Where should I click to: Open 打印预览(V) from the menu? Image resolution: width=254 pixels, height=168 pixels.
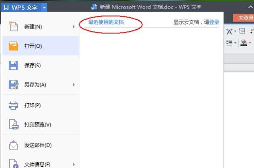(41, 124)
